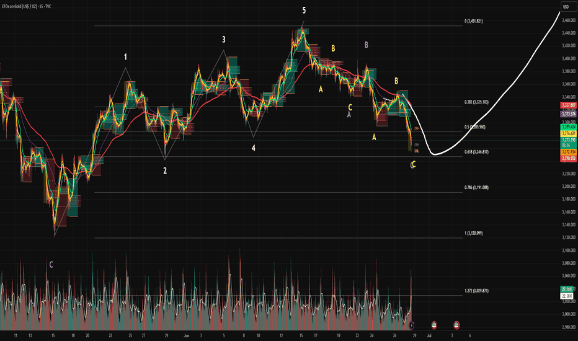Click the current price tag 3,273.190 with countdown

568,143
